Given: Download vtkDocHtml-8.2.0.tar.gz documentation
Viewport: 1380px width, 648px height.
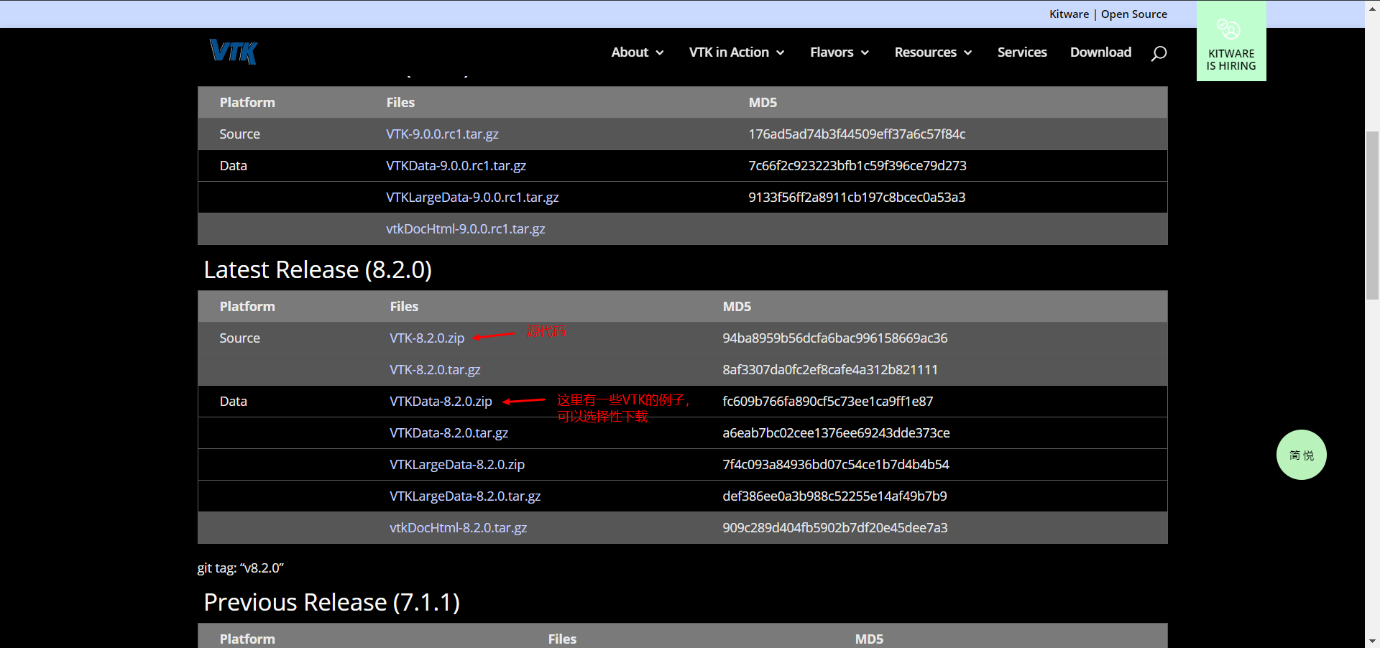Looking at the screenshot, I should (x=458, y=527).
